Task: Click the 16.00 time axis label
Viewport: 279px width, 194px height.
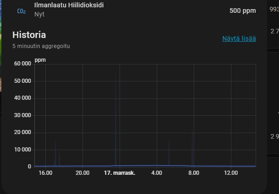Action: tap(45, 173)
